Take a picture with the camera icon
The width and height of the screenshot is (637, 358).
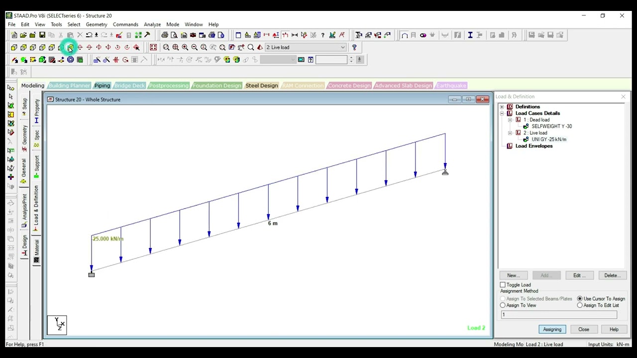click(x=193, y=35)
